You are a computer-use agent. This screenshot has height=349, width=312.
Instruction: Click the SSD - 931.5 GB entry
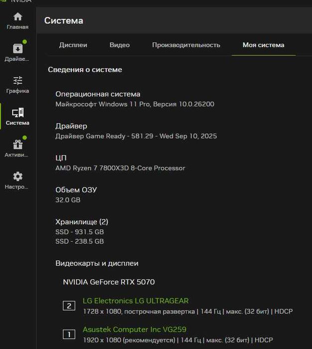click(80, 232)
